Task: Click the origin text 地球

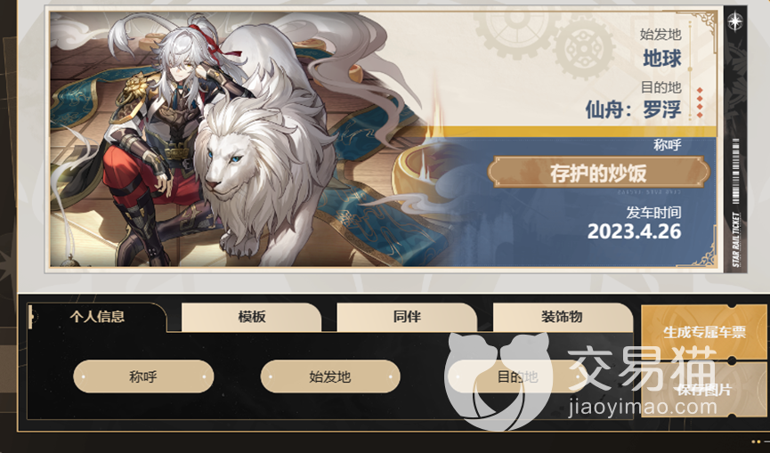Action: (662, 59)
